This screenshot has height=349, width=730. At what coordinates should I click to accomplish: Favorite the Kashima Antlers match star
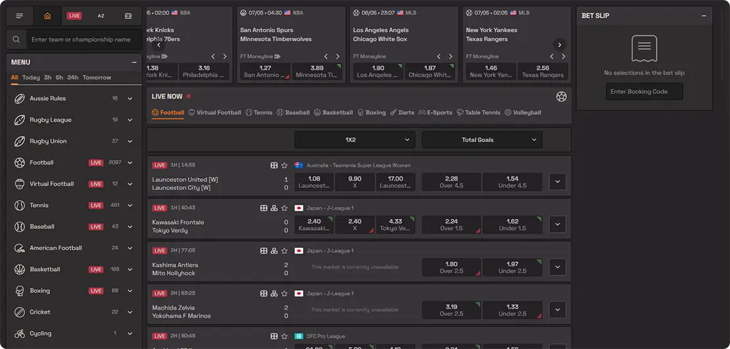pyautogui.click(x=285, y=251)
